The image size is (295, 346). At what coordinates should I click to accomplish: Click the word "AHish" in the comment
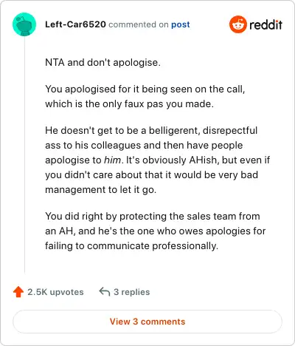click(x=204, y=160)
